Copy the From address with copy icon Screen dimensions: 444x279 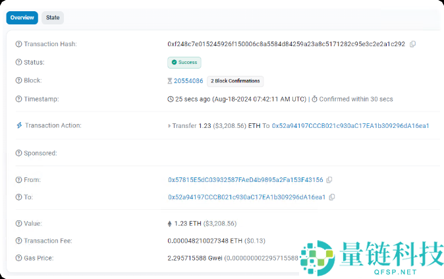(329, 180)
